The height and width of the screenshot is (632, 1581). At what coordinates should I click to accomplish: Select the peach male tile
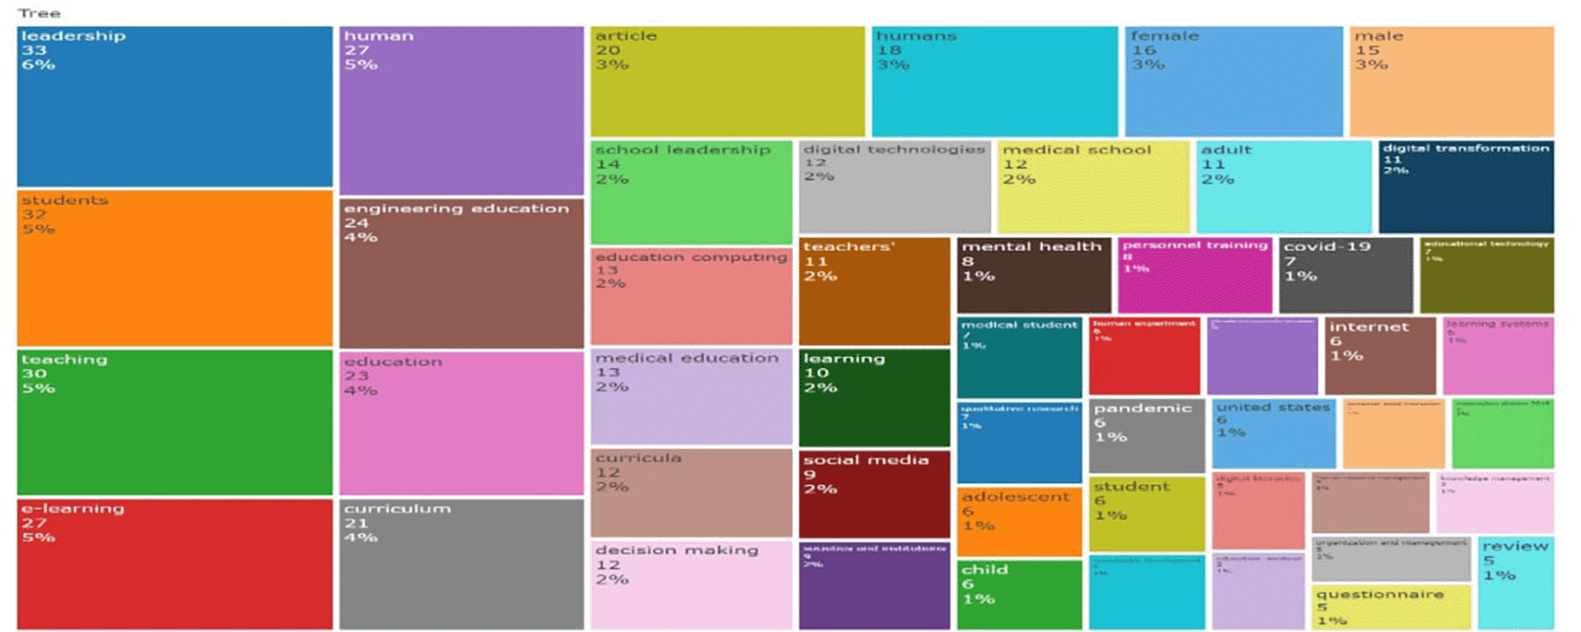pos(1451,81)
